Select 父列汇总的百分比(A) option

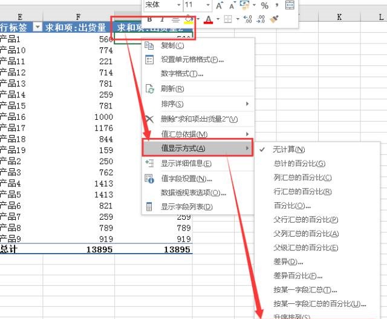[317, 234]
